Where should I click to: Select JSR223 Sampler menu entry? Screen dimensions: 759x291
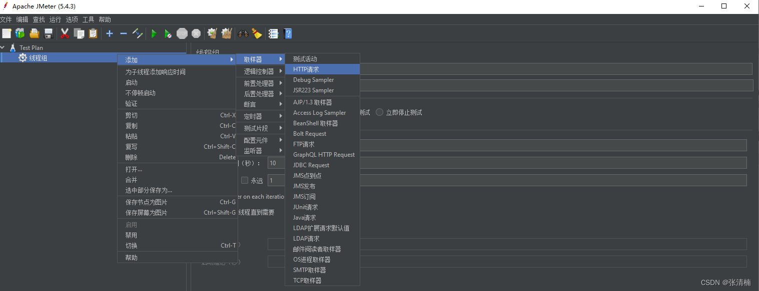pos(322,90)
